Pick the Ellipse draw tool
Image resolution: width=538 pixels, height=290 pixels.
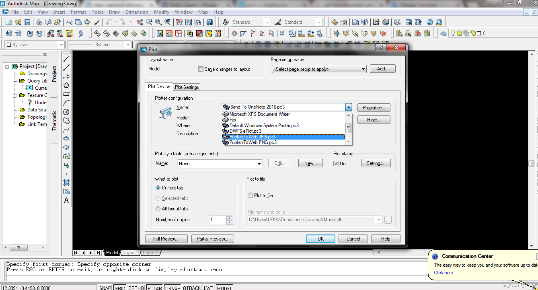[66, 138]
